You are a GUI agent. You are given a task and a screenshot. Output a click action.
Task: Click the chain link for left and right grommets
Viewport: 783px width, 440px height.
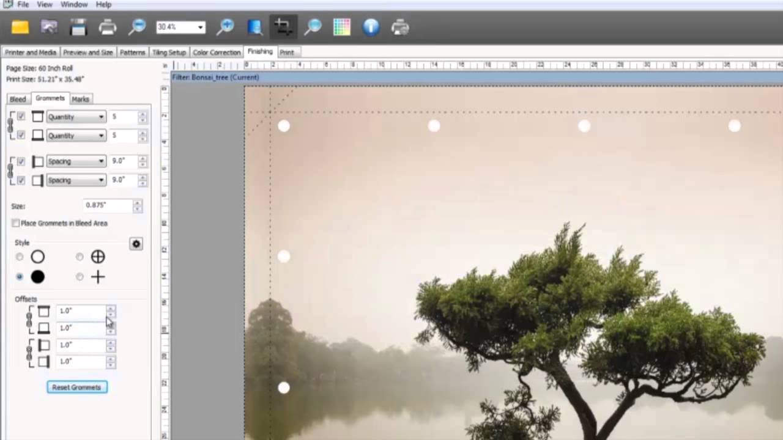click(x=10, y=170)
